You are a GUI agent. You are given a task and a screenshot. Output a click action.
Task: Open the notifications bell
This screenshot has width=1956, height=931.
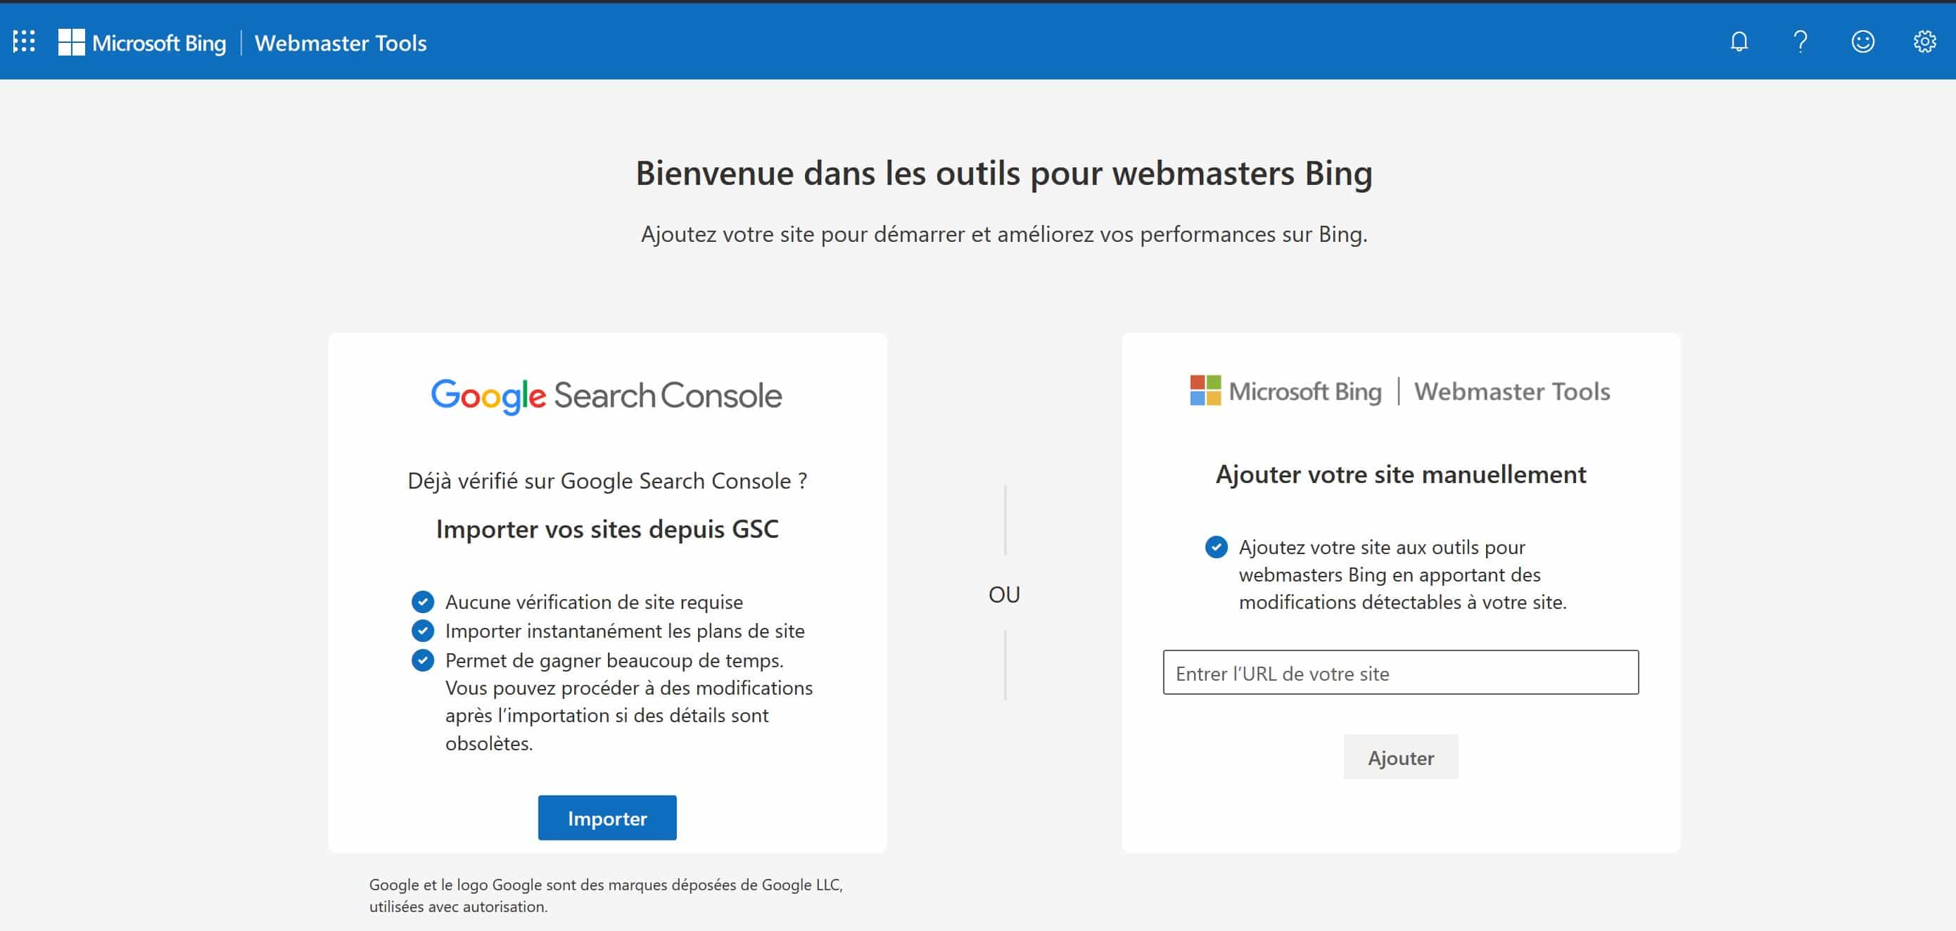(x=1739, y=41)
